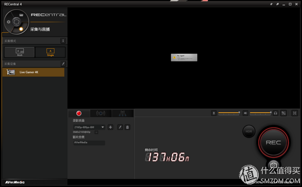This screenshot has width=302, height=187.
Task: Mute the microphone input
Action: 214,113
